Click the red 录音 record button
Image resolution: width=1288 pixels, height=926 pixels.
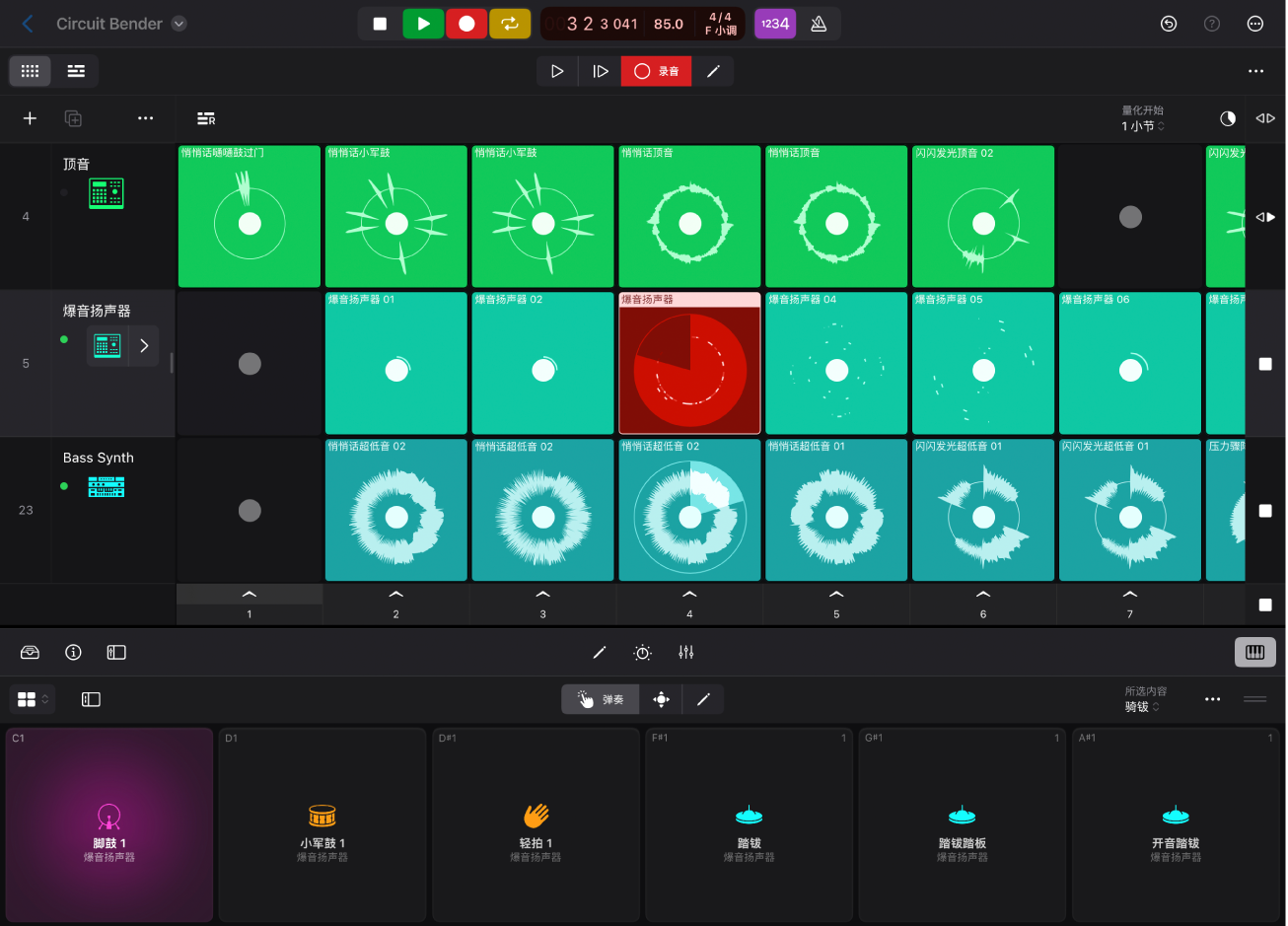(657, 71)
